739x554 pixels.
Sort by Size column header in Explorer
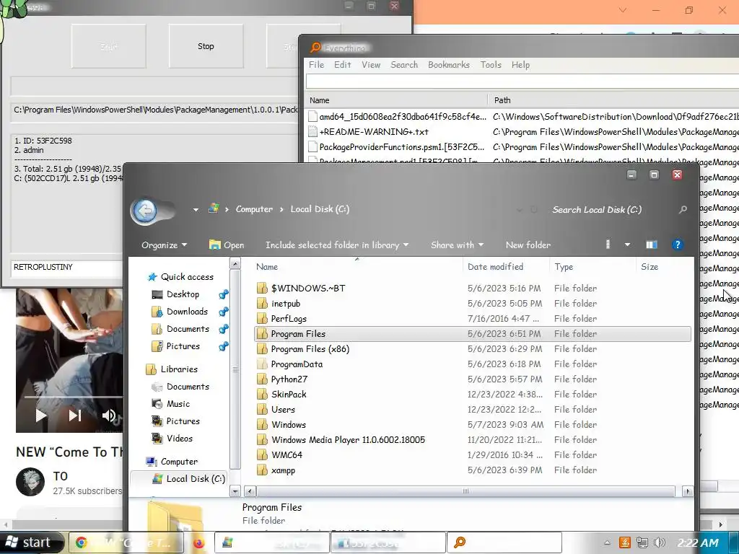[650, 267]
